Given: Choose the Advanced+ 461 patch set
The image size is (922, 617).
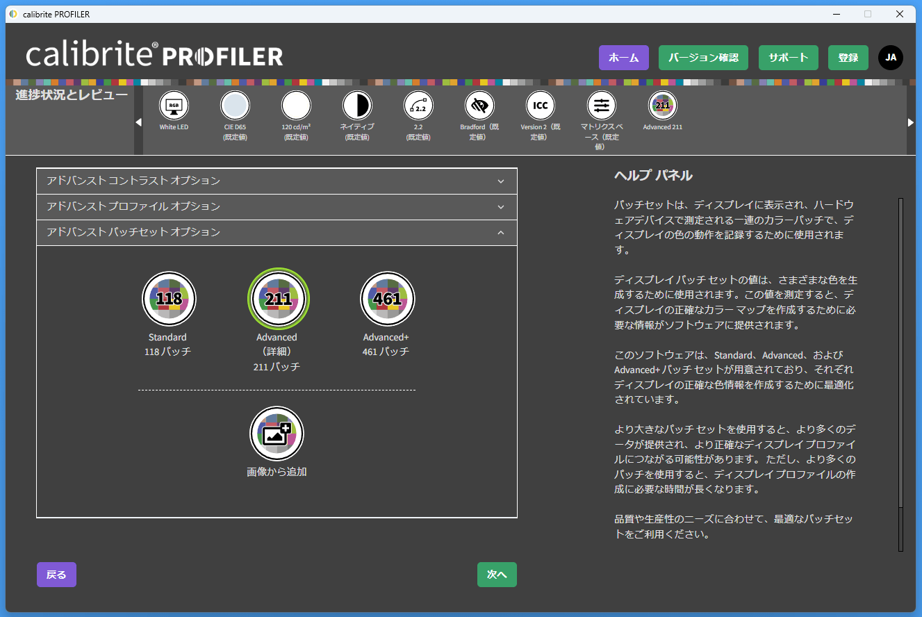Looking at the screenshot, I should click(387, 299).
